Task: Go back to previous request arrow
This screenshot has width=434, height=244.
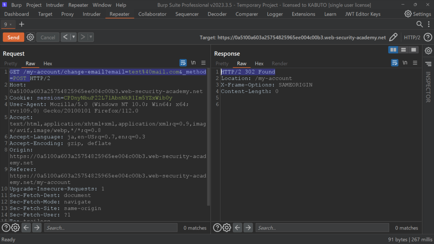Action: point(65,37)
